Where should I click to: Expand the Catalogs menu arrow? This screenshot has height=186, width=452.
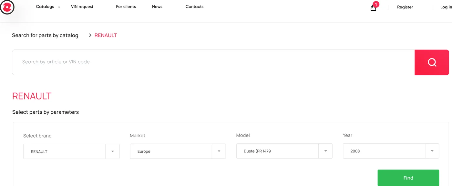(59, 7)
